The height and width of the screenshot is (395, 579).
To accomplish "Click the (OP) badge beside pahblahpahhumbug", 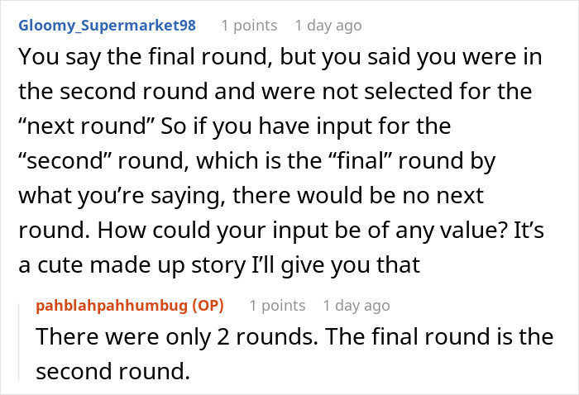I will coord(208,306).
